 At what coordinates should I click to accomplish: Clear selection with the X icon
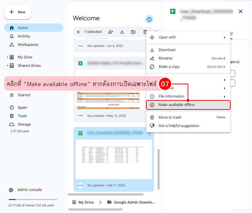click(78, 32)
